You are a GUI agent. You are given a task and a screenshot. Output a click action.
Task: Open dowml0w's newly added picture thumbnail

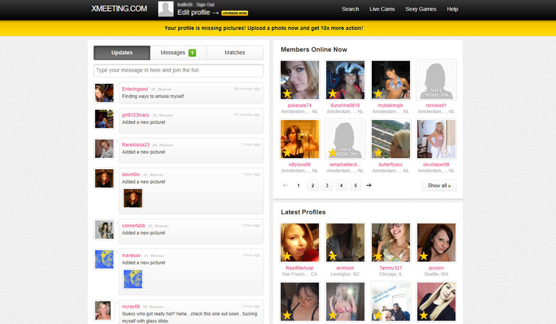pyautogui.click(x=133, y=198)
